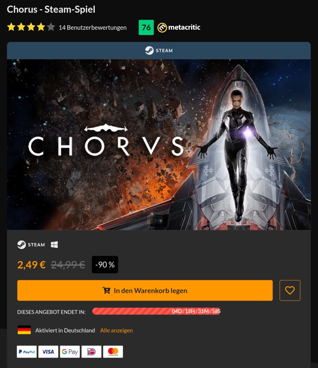Click the Metacritic logo
318x368 pixels.
click(179, 27)
